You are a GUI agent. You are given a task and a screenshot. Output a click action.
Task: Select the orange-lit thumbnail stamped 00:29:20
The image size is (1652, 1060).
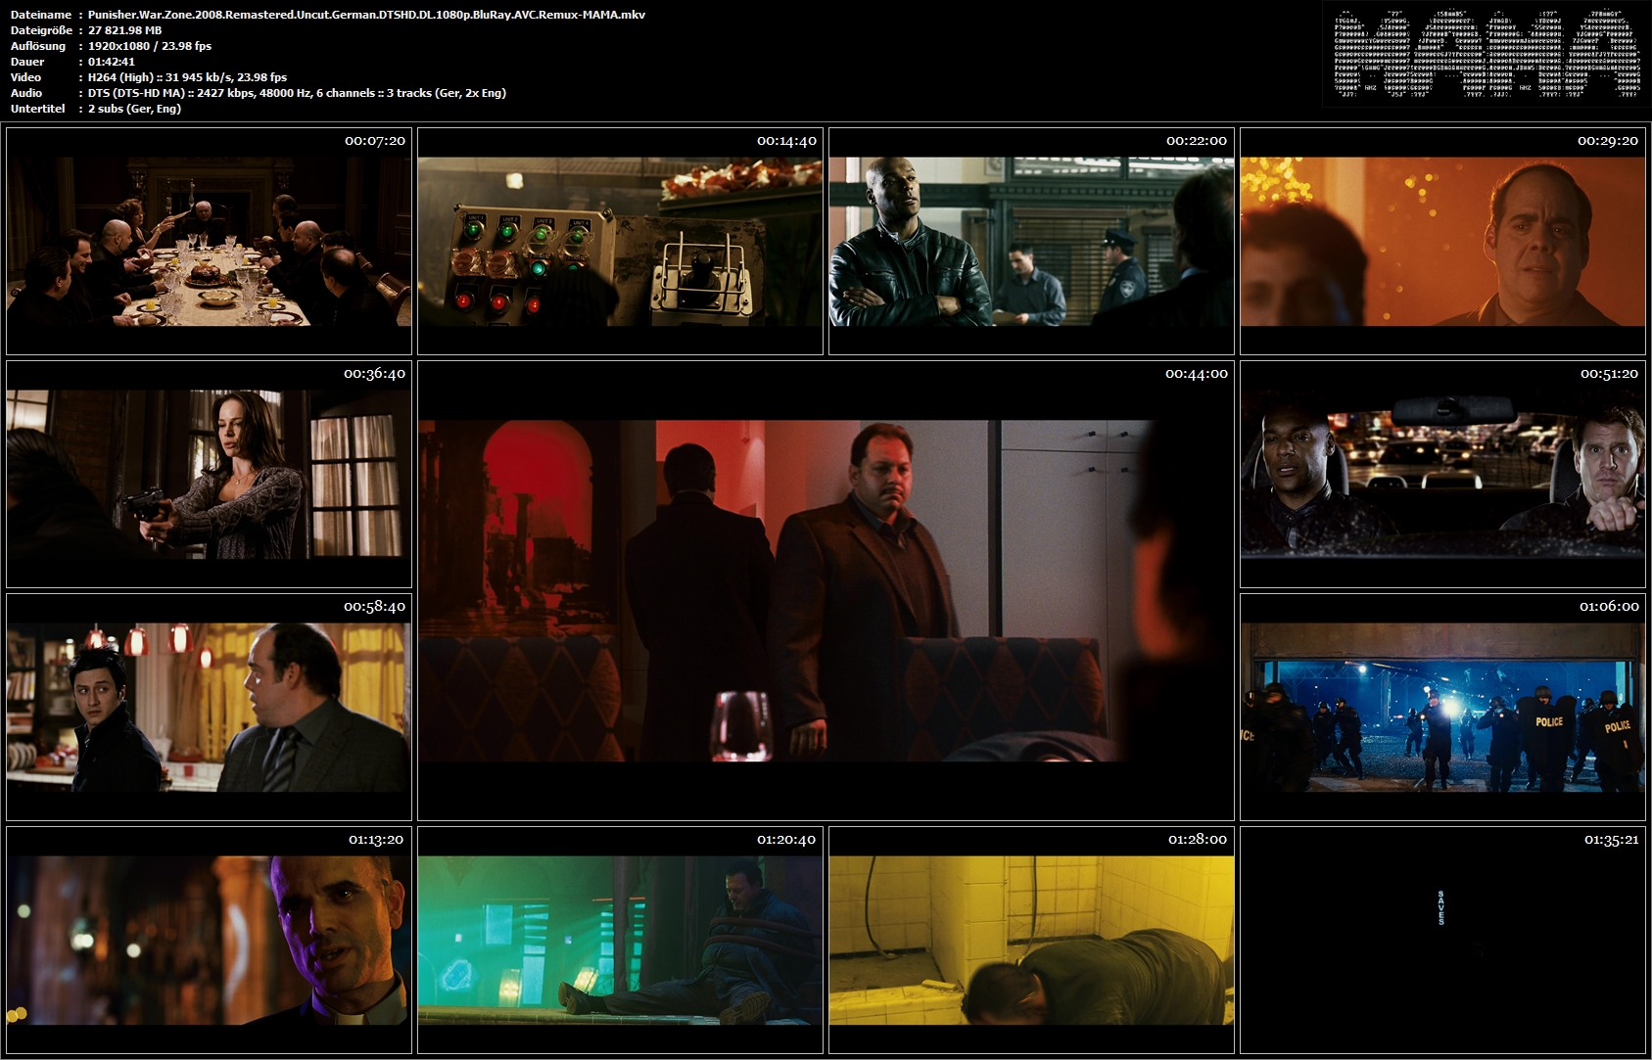[1442, 241]
